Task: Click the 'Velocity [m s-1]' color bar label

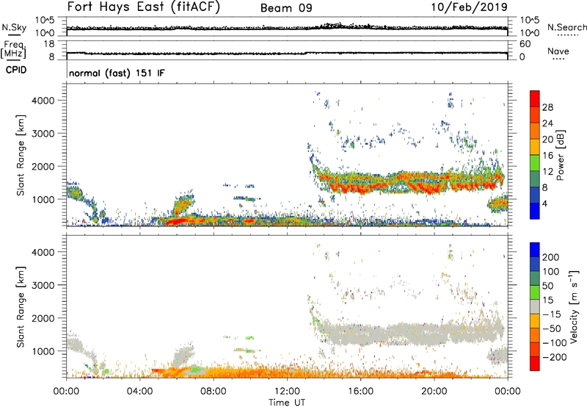Action: [x=574, y=306]
